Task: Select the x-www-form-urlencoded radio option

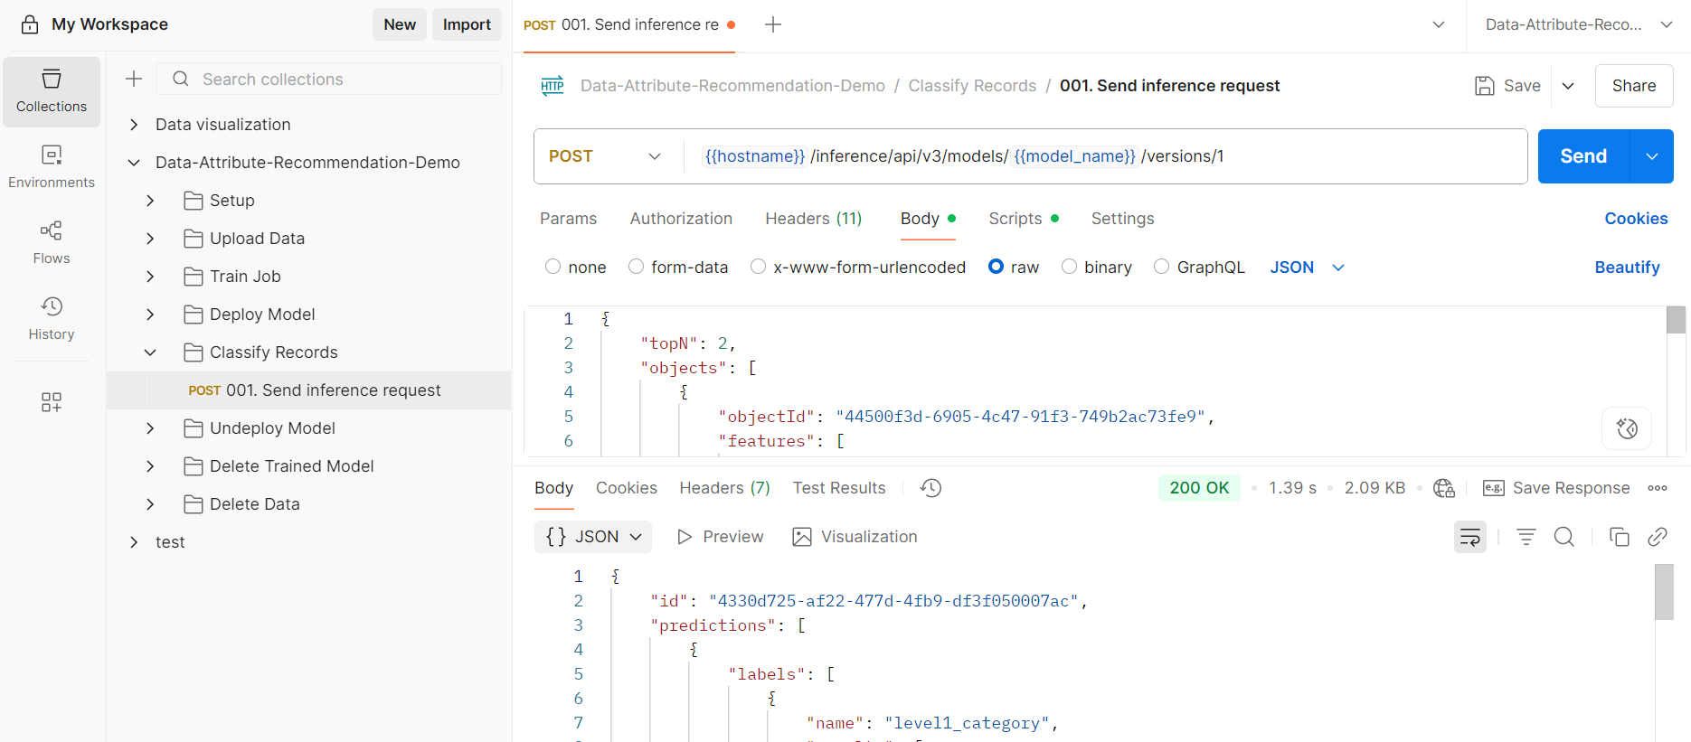Action: pyautogui.click(x=758, y=267)
